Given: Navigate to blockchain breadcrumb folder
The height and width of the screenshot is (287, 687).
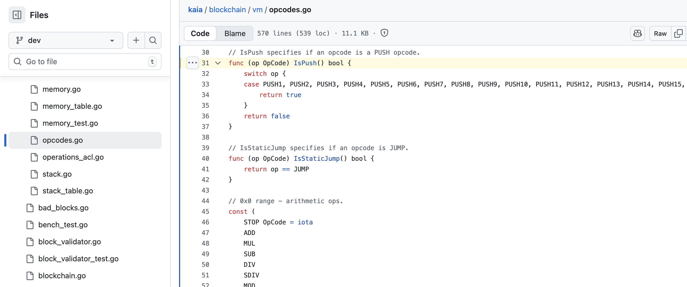Looking at the screenshot, I should [227, 10].
